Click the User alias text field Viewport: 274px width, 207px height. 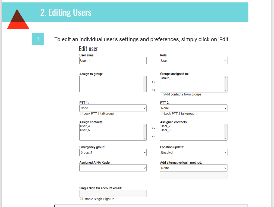click(113, 61)
